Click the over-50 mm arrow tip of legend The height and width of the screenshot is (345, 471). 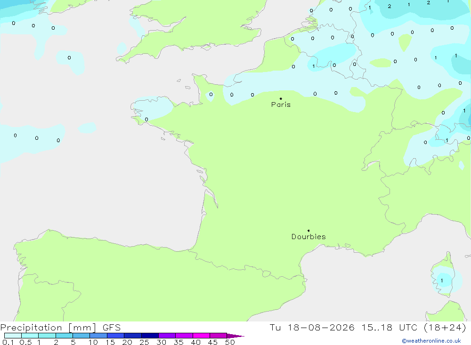click(x=235, y=336)
